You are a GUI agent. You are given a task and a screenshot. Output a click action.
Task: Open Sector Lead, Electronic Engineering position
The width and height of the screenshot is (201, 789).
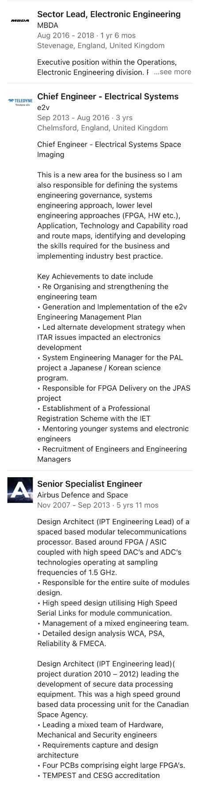[x=109, y=14]
